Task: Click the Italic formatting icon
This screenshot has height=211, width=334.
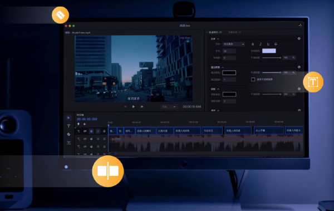Action: pos(261,44)
